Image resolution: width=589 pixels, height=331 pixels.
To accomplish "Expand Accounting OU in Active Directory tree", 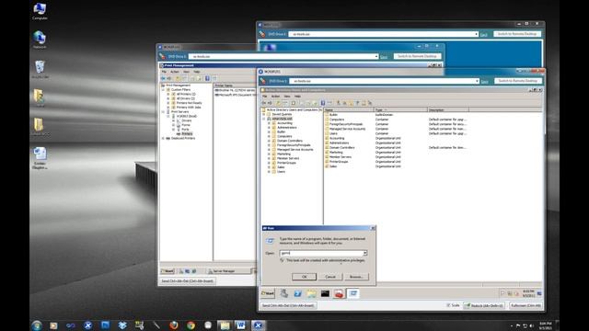I will coord(269,123).
